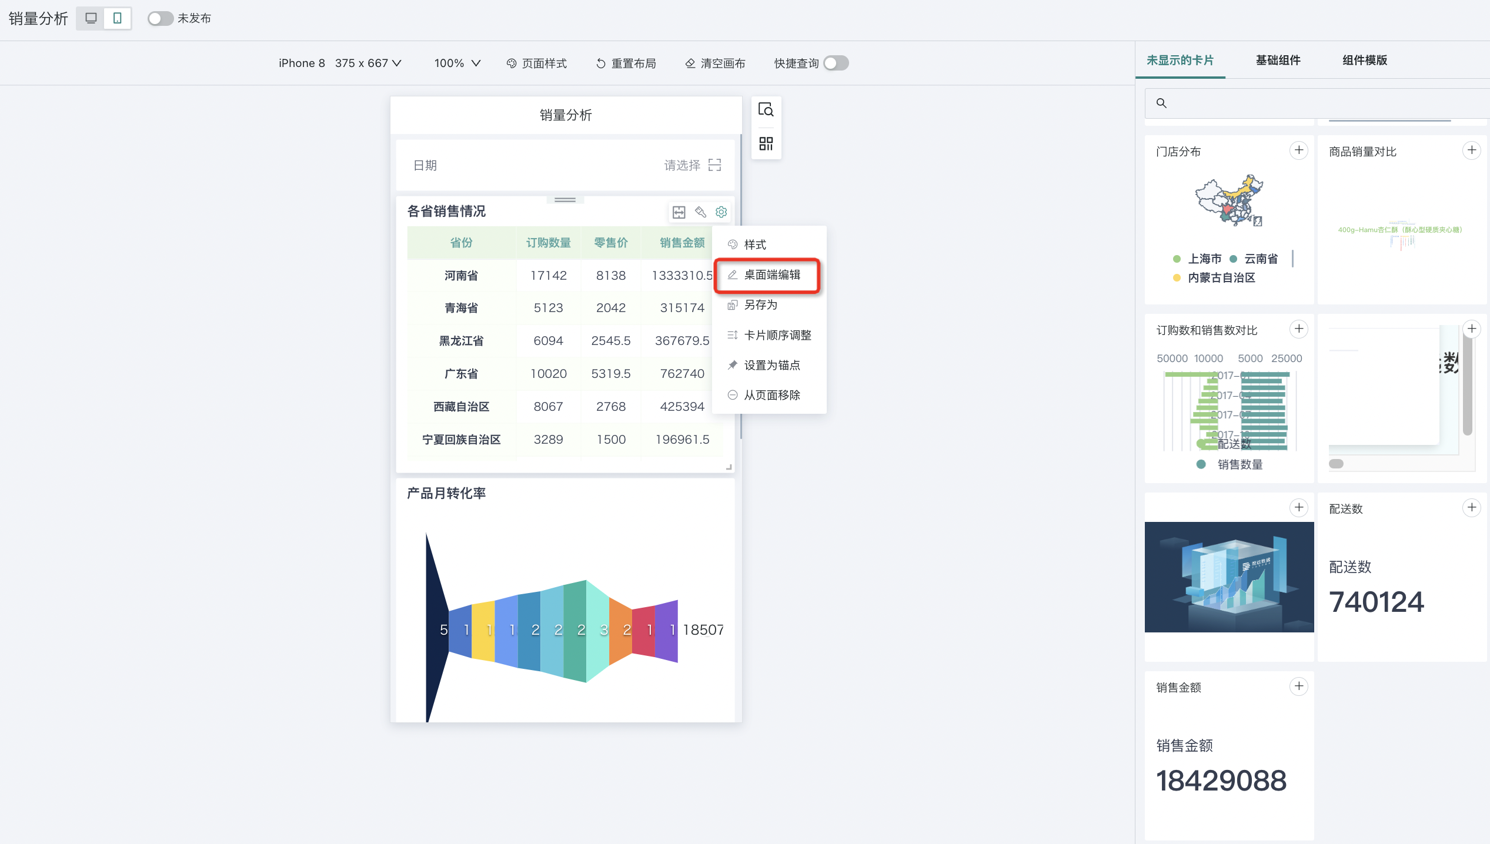This screenshot has height=844, width=1490.
Task: Click the QR code icon beside canvas
Action: point(766,143)
